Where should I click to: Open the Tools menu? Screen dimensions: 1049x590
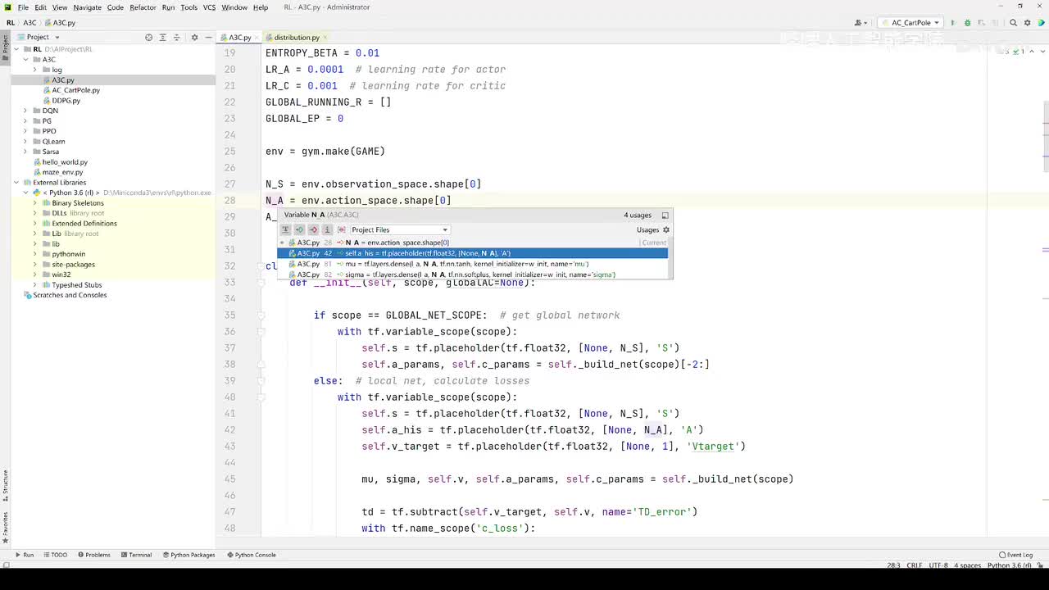coord(188,7)
